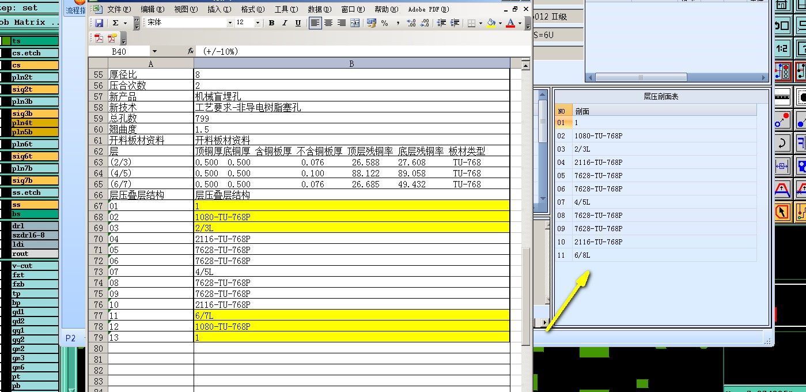Open 编辑(E) menu

coord(153,9)
